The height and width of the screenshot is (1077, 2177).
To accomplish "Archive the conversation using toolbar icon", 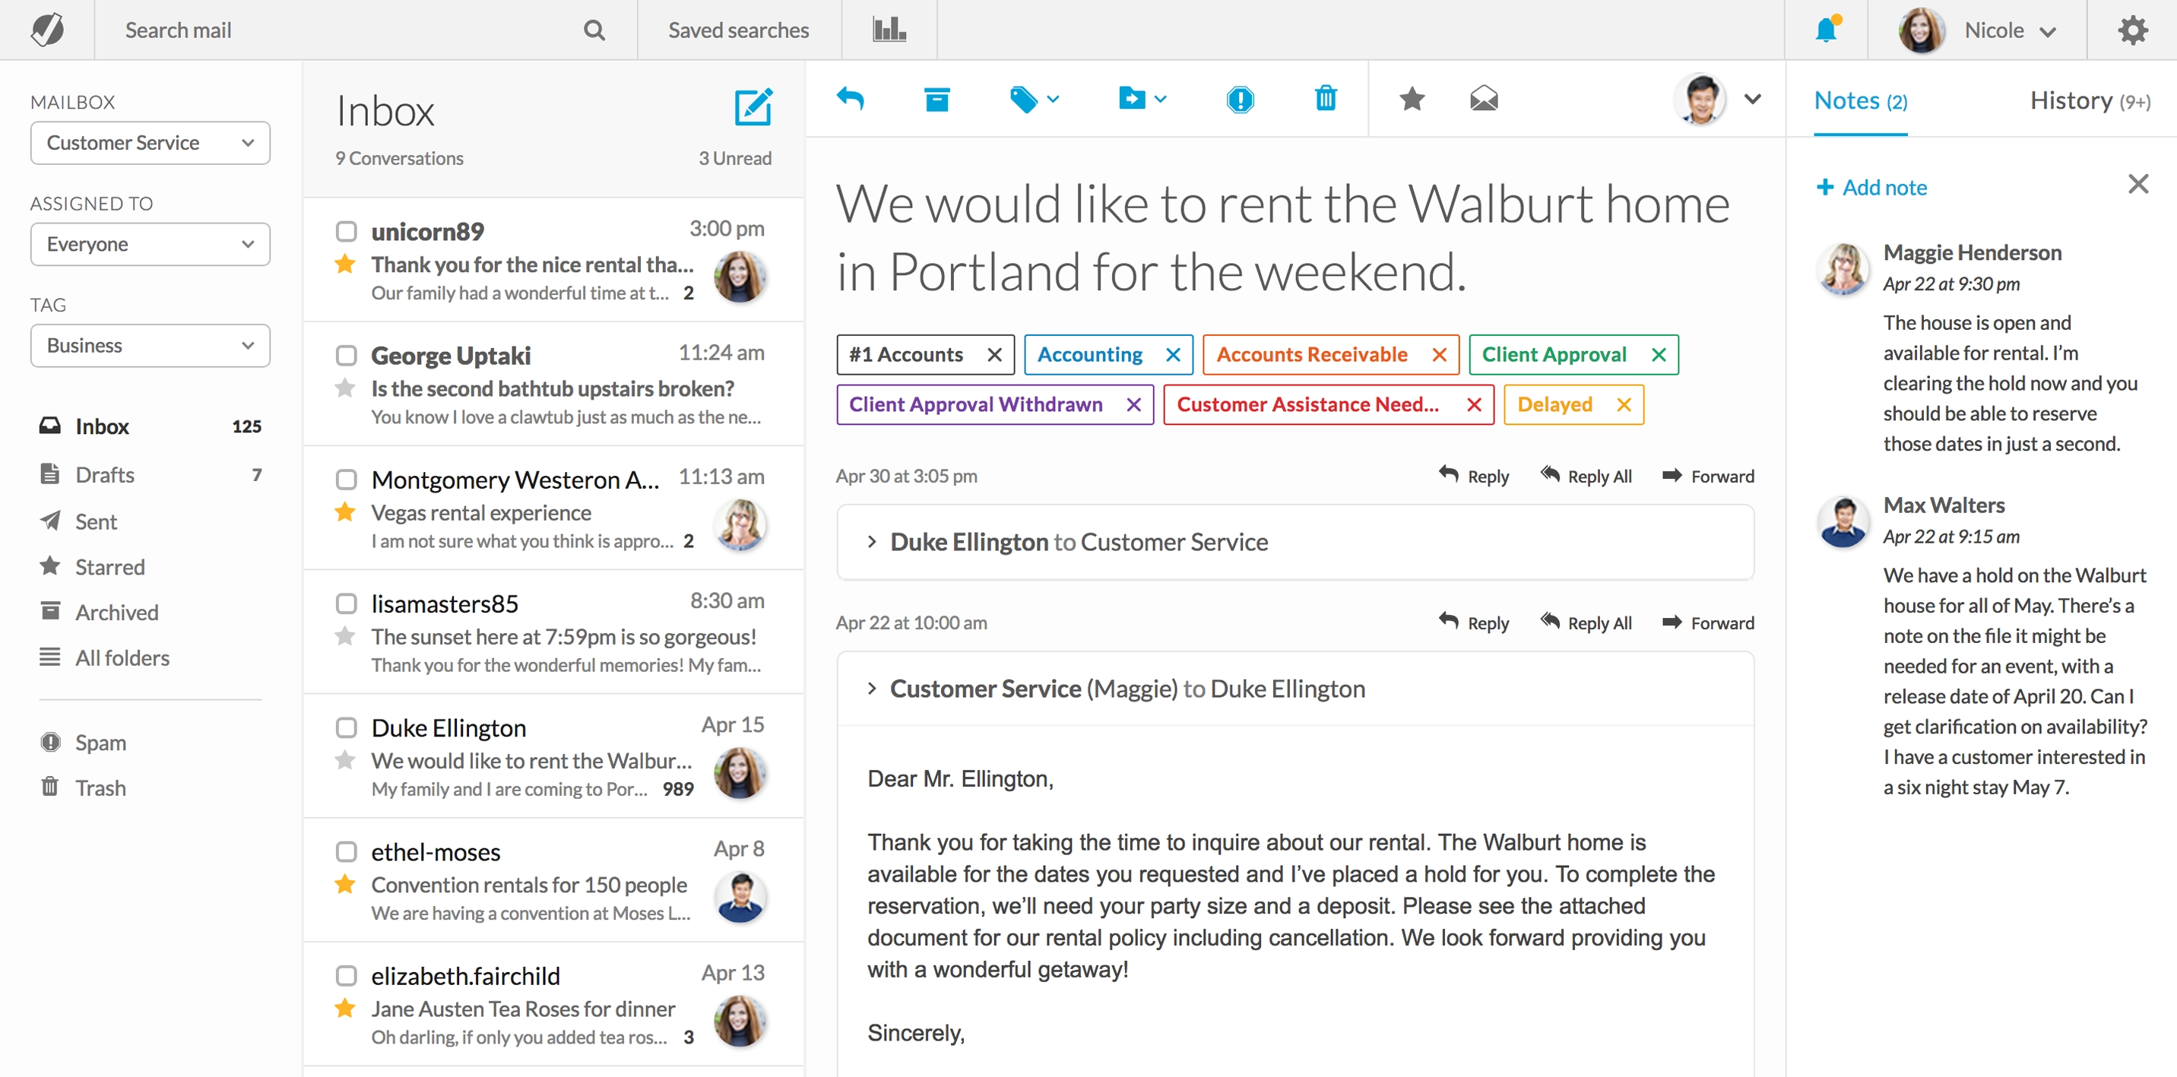I will pos(936,100).
